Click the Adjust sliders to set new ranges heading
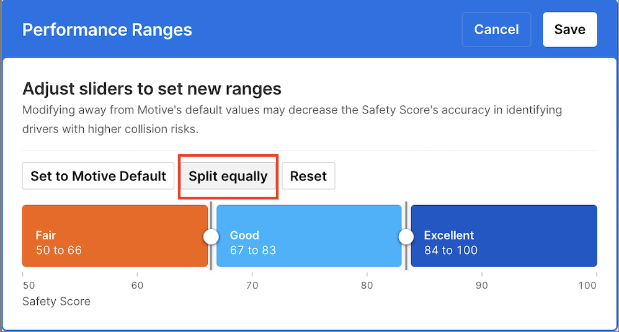619x332 pixels. [152, 89]
